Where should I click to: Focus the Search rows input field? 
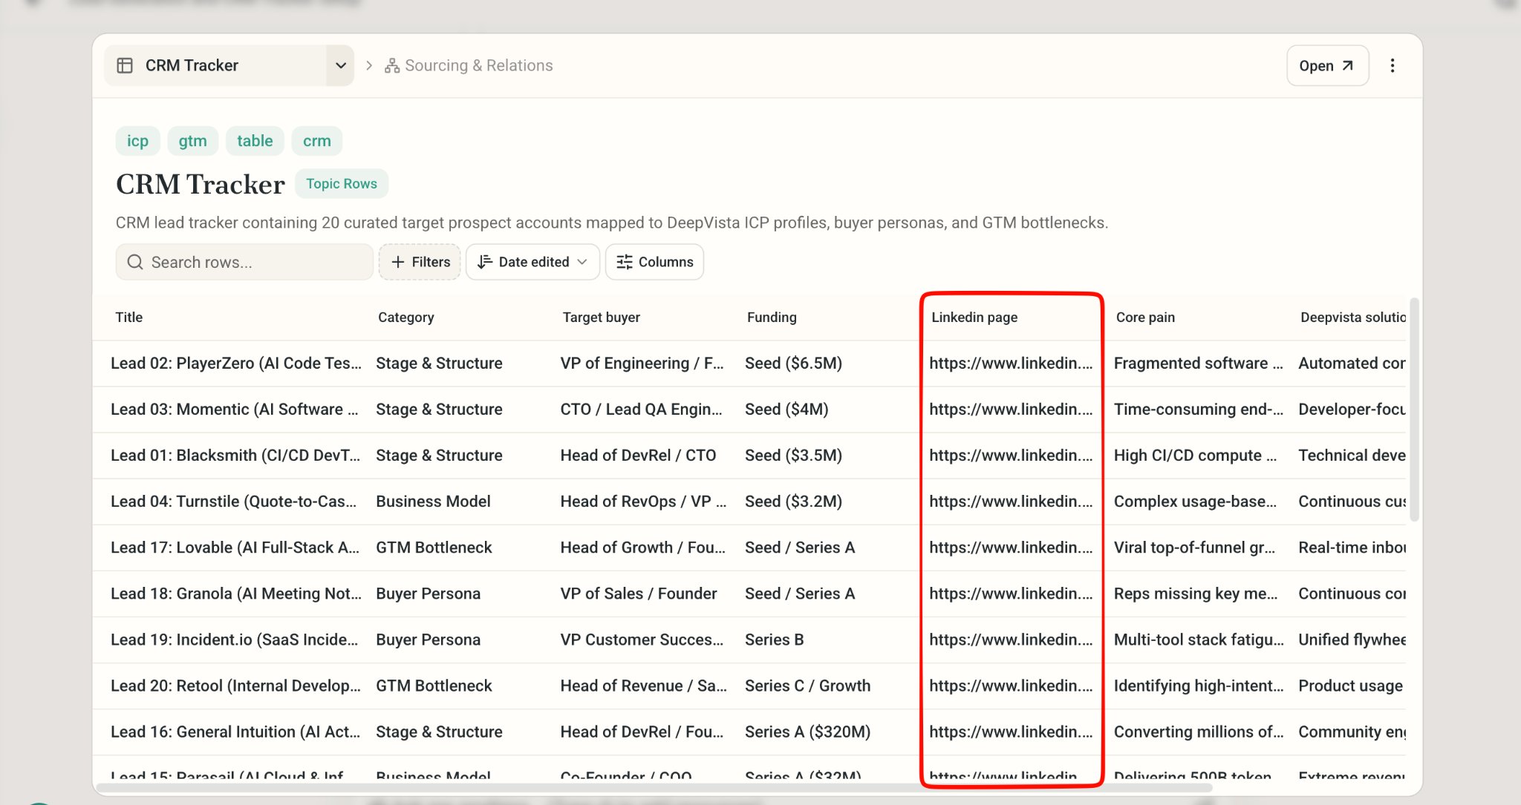(244, 262)
